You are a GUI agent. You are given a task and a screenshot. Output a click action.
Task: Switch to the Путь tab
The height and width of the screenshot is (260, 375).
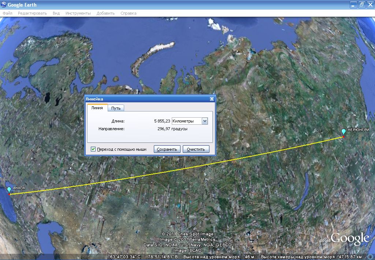point(116,108)
